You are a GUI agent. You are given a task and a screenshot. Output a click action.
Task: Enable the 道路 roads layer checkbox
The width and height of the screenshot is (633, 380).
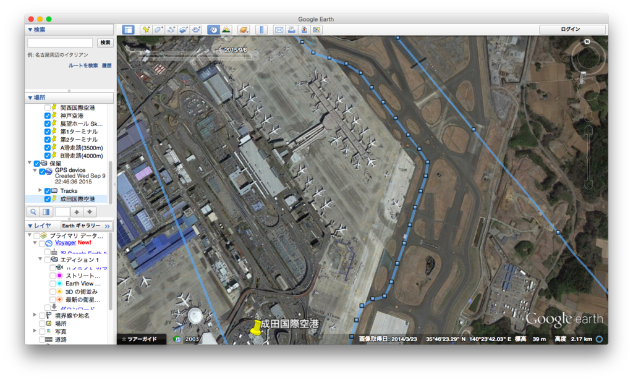pos(42,340)
